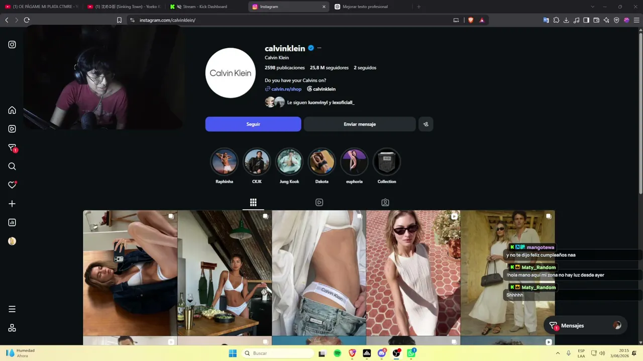Click the Enviar mensaje button
The width and height of the screenshot is (643, 361).
point(360,124)
